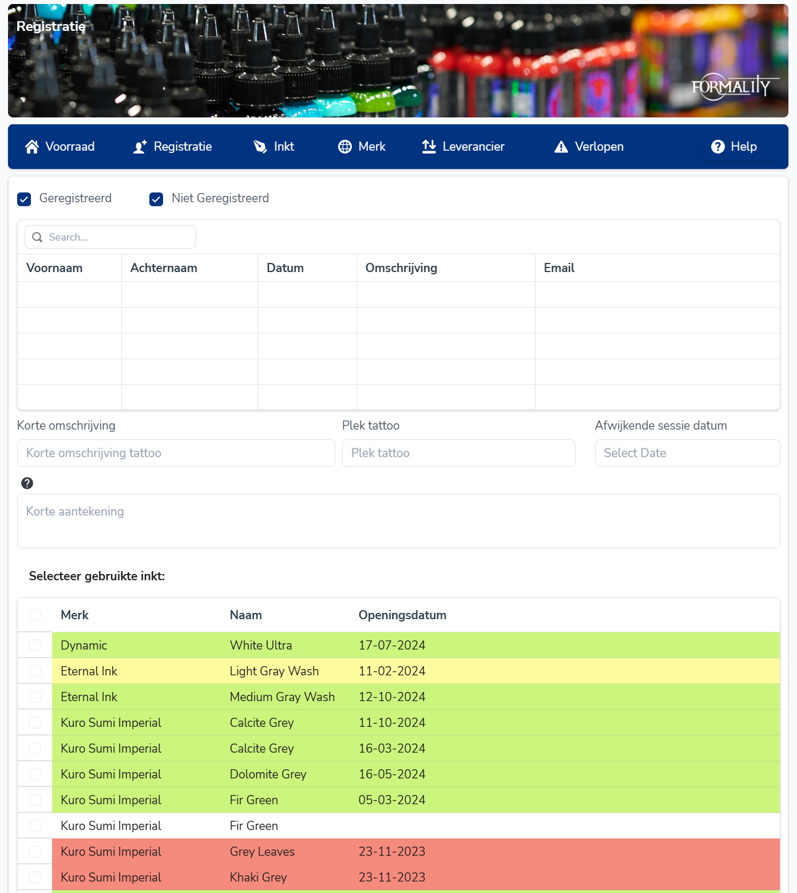
Task: Select the Khaki Grey row checkbox
Action: pyautogui.click(x=35, y=877)
